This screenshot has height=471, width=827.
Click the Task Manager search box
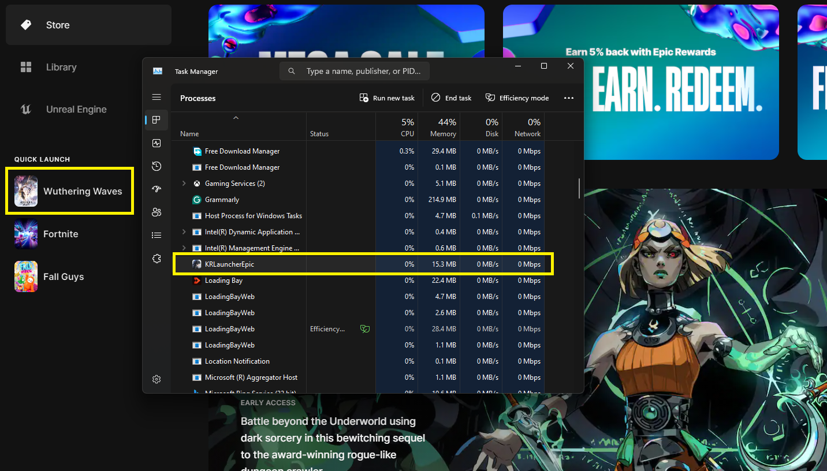tap(355, 71)
